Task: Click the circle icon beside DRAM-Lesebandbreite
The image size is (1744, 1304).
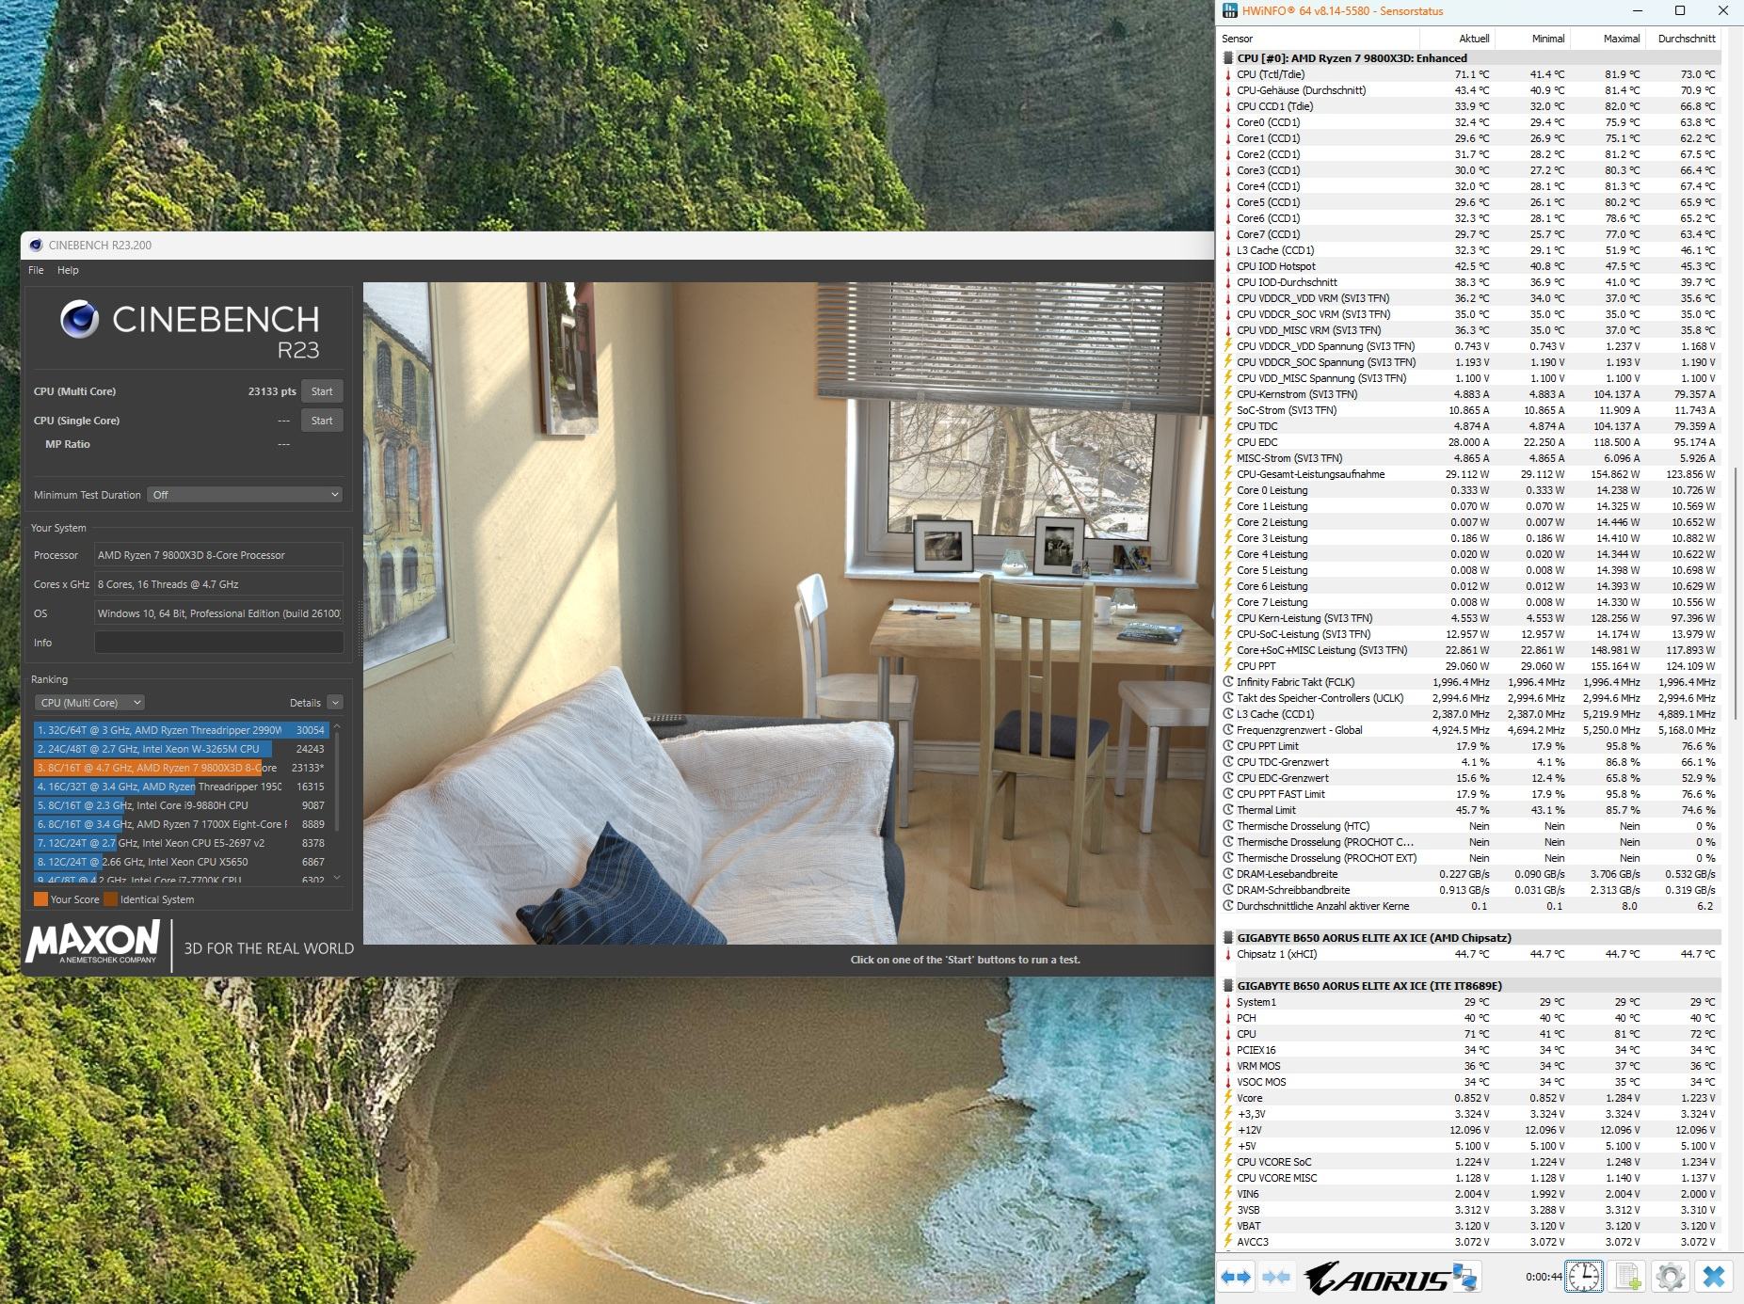Action: (1227, 874)
